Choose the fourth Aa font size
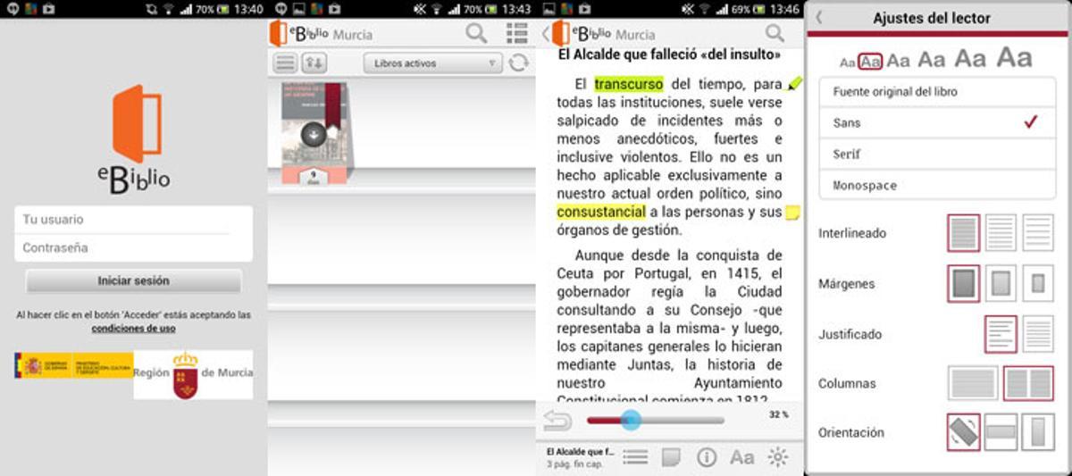1072x476 pixels. (931, 60)
